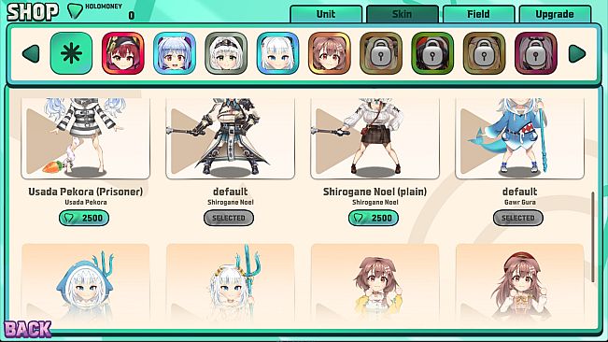Go to the Upgrade tab
Viewport: 608px width, 342px height.
click(555, 14)
